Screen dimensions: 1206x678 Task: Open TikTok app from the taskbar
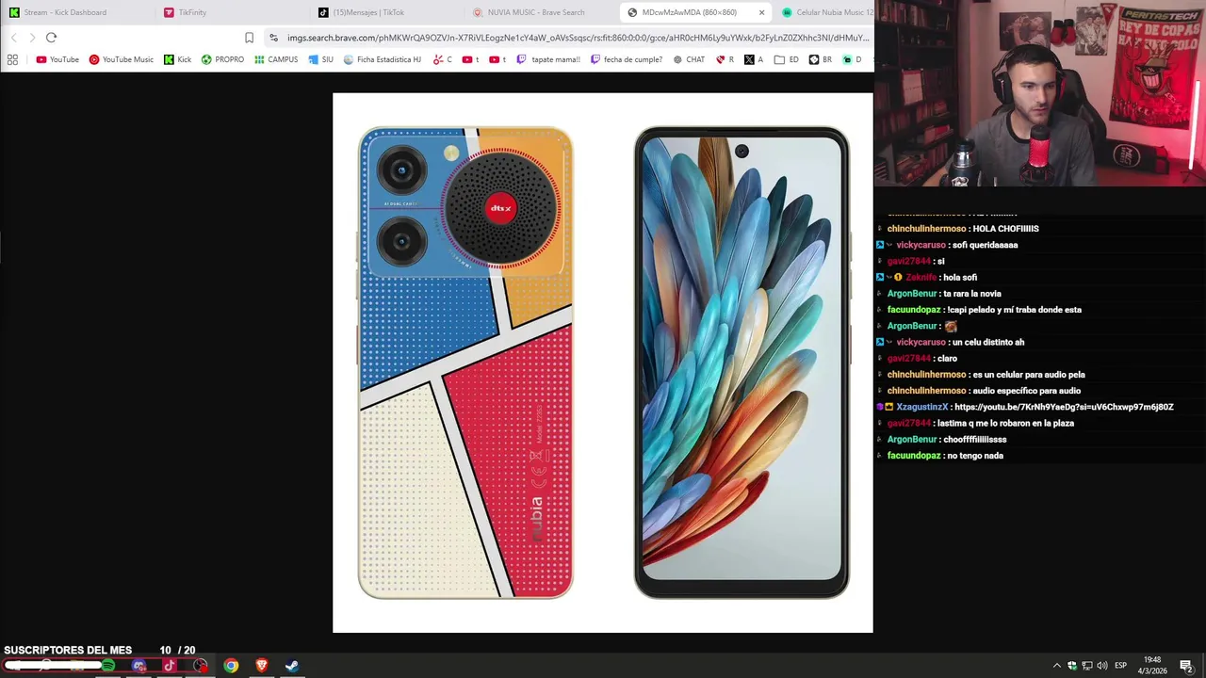coord(170,666)
